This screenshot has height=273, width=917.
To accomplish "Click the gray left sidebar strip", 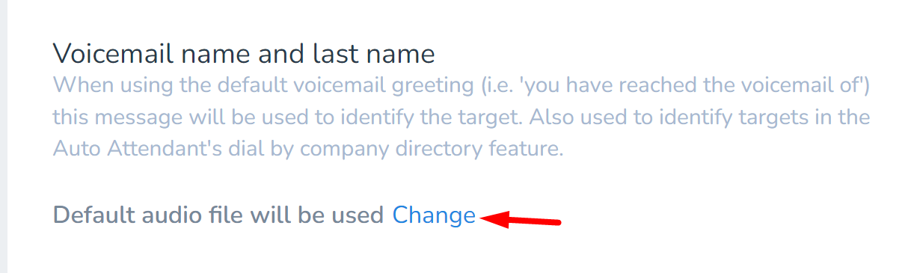I will point(4,136).
